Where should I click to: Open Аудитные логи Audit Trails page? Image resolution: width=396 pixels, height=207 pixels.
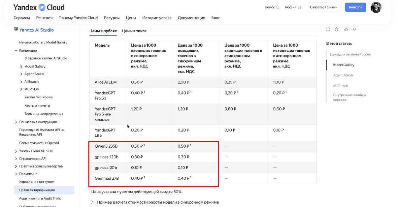(40, 198)
